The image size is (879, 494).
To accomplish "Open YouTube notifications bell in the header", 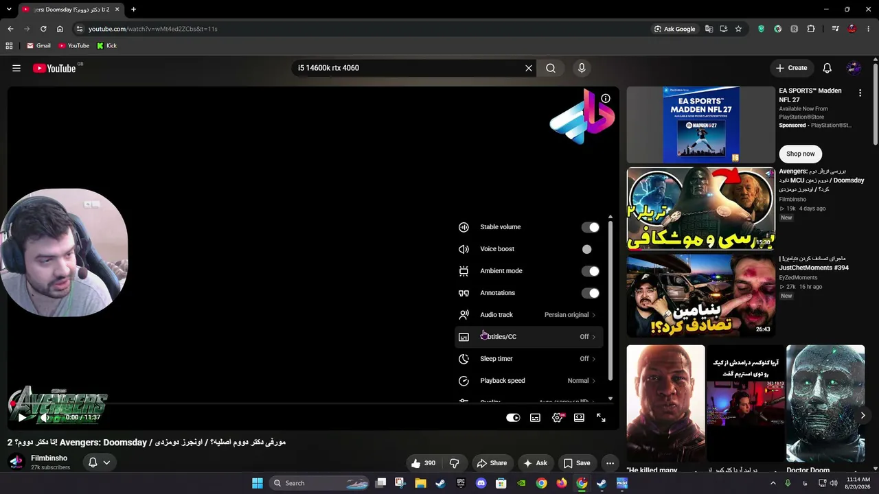I will click(x=827, y=68).
